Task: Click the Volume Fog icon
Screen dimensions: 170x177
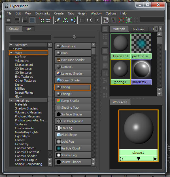Action: tap(58, 155)
